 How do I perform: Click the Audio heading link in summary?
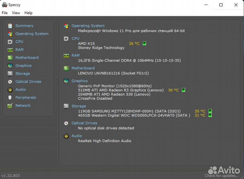click(77, 136)
